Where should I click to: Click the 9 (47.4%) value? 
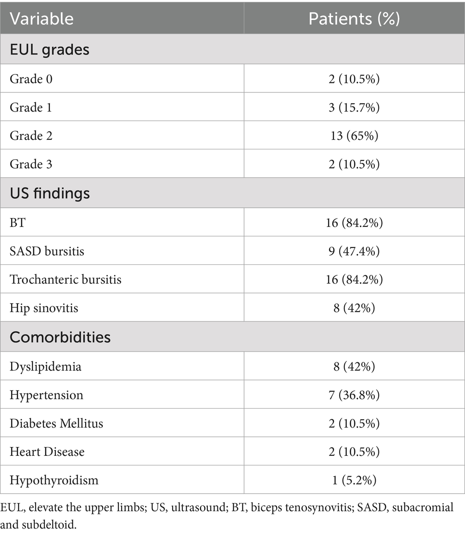[354, 251]
